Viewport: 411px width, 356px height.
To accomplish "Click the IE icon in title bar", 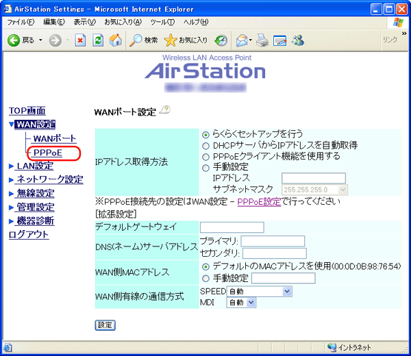I will [x=8, y=9].
